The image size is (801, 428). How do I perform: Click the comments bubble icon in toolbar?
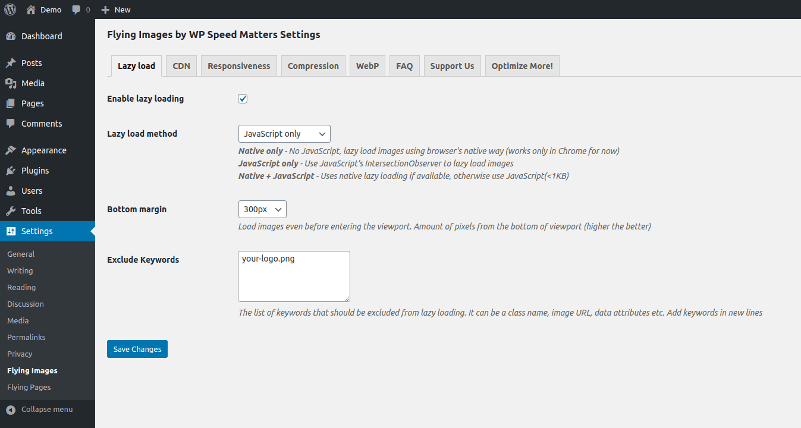[76, 10]
